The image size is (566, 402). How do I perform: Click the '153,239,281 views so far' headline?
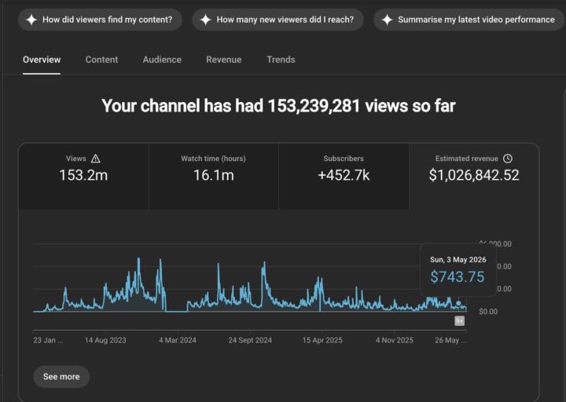(362, 106)
